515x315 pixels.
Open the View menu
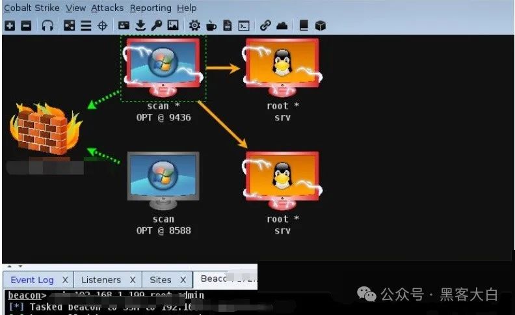point(75,8)
